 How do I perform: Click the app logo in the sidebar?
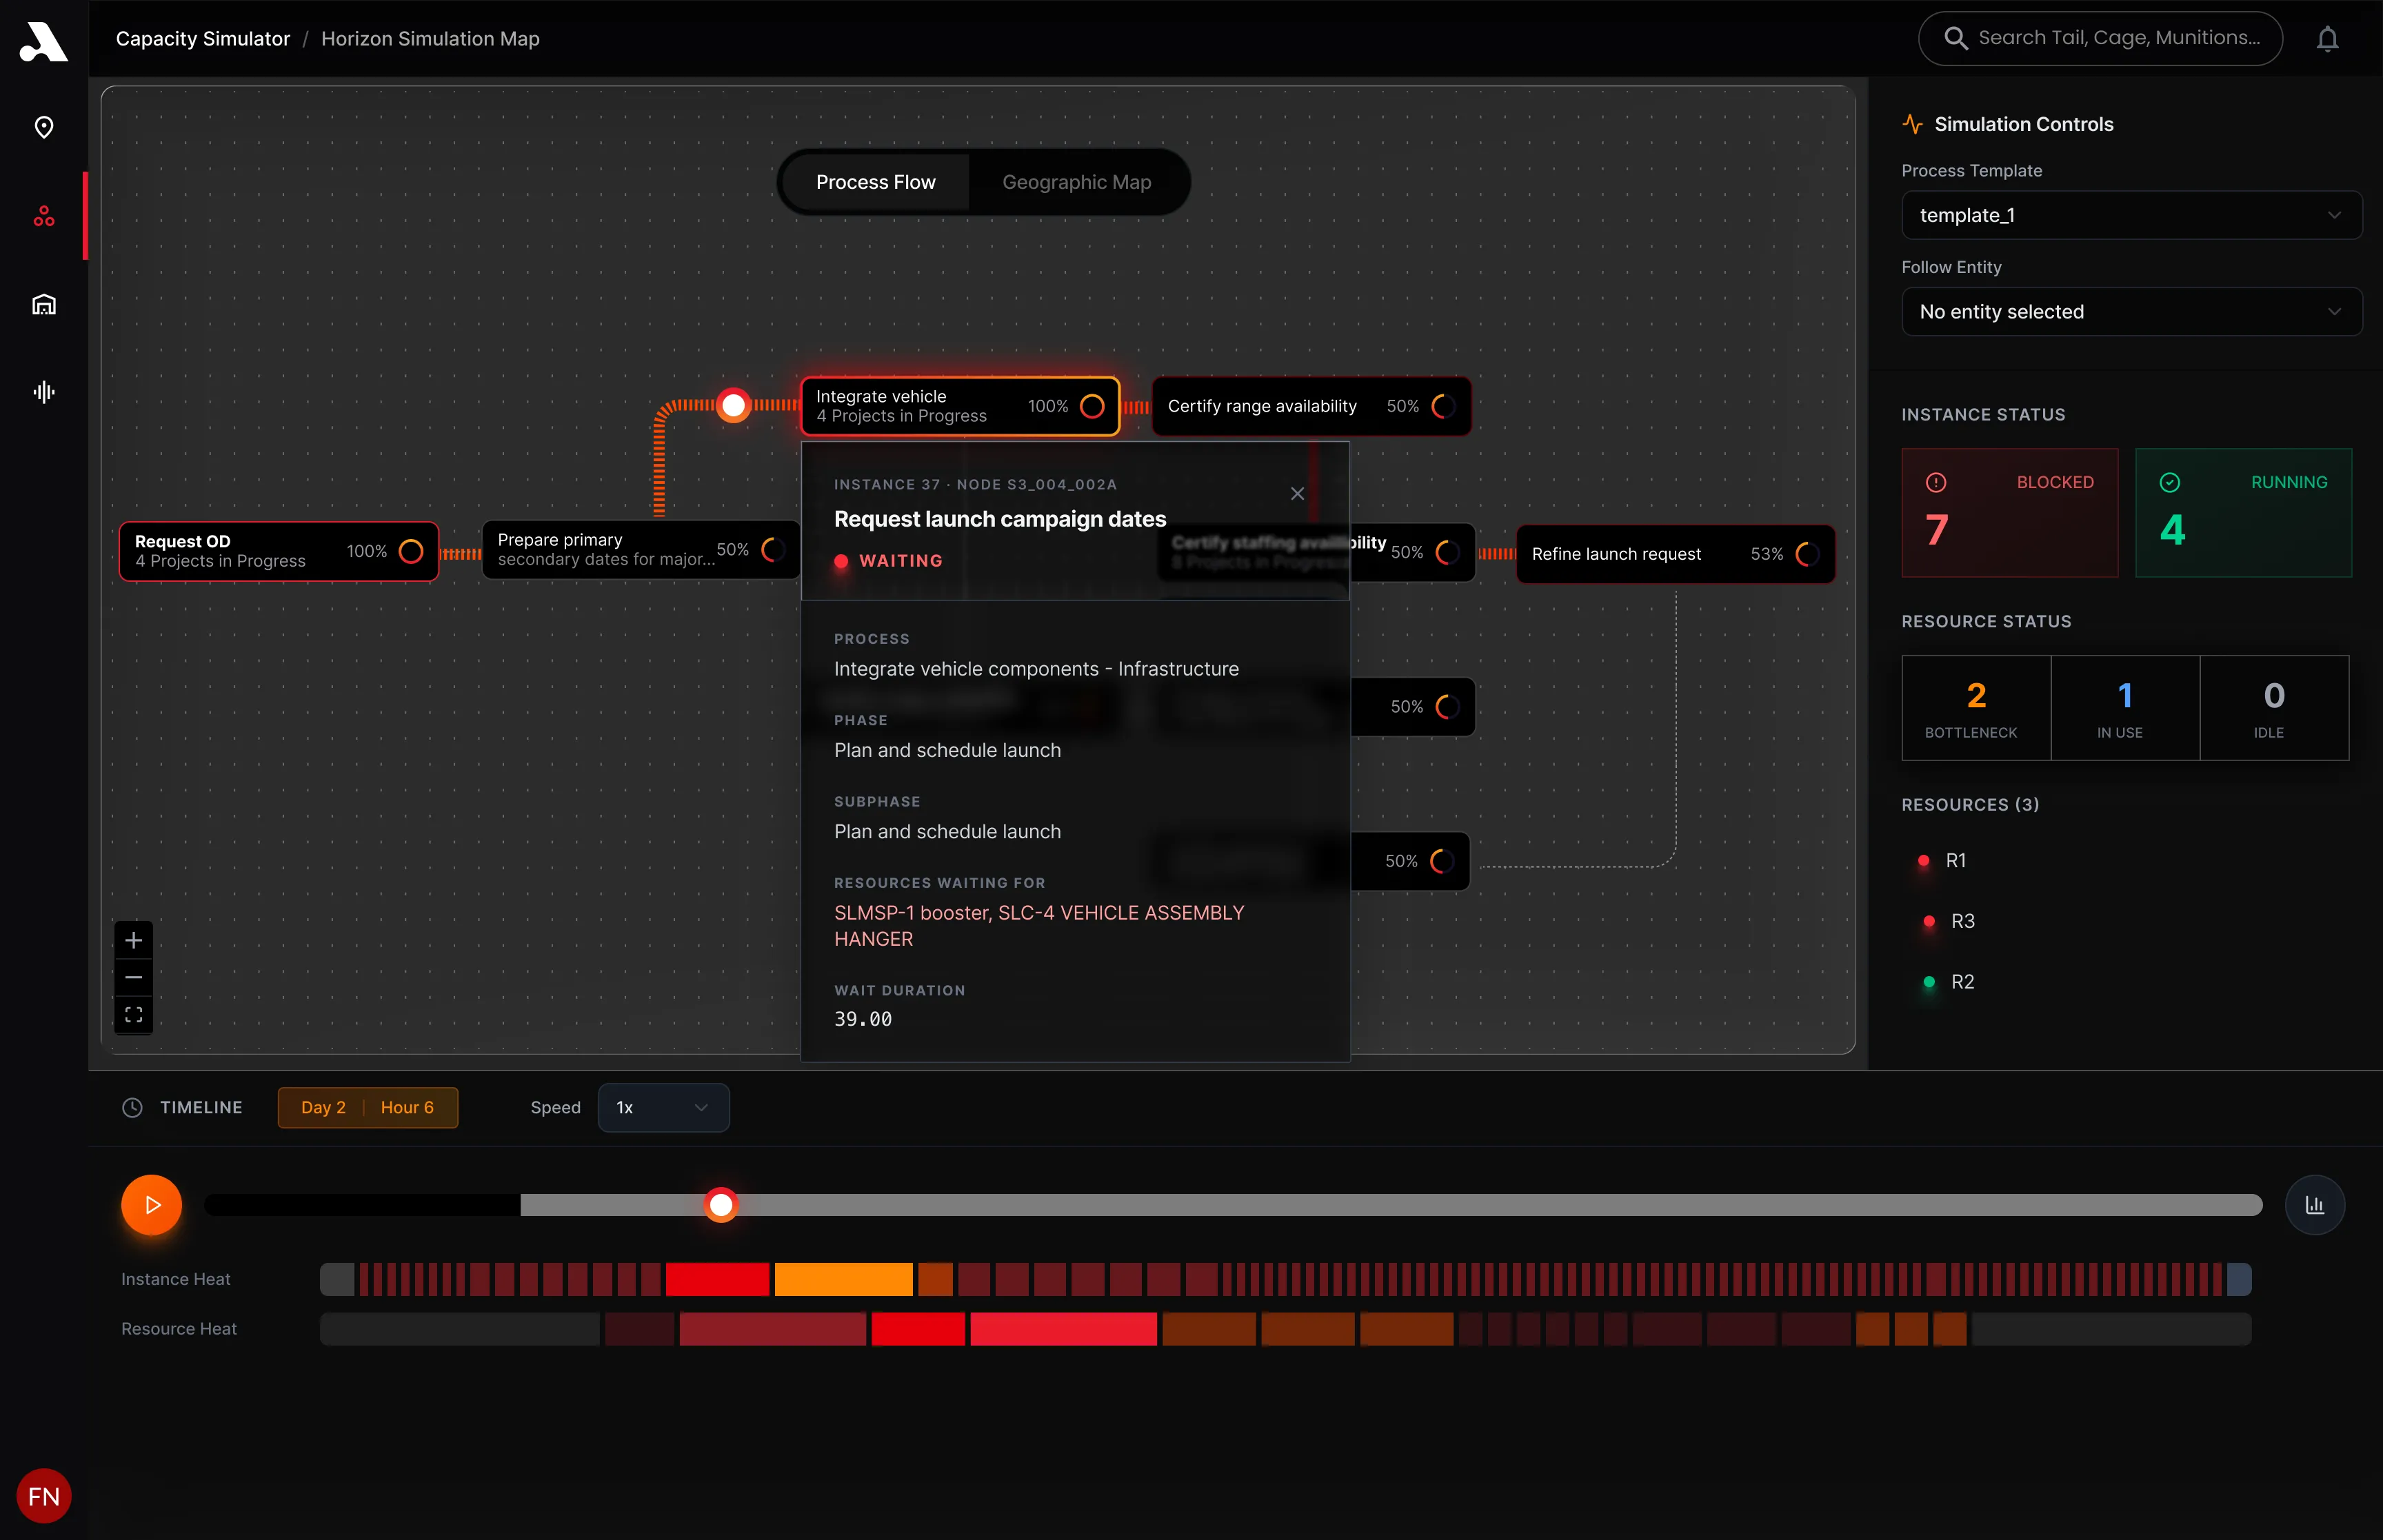[43, 41]
